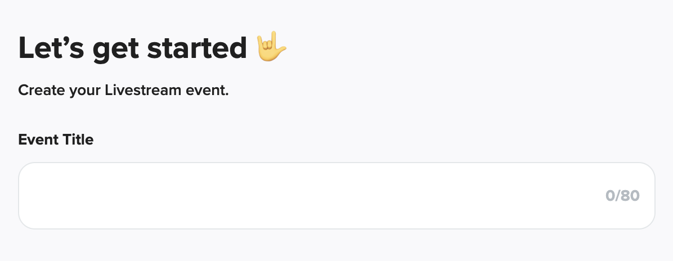Click the yellow hand emoji beside the heading
The image size is (673, 261).
271,48
